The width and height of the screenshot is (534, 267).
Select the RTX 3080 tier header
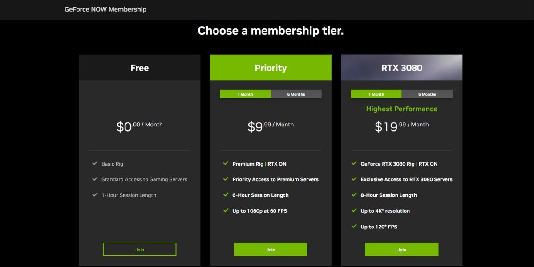[x=401, y=67]
